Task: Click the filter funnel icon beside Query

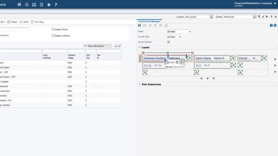Action: [x=259, y=17]
